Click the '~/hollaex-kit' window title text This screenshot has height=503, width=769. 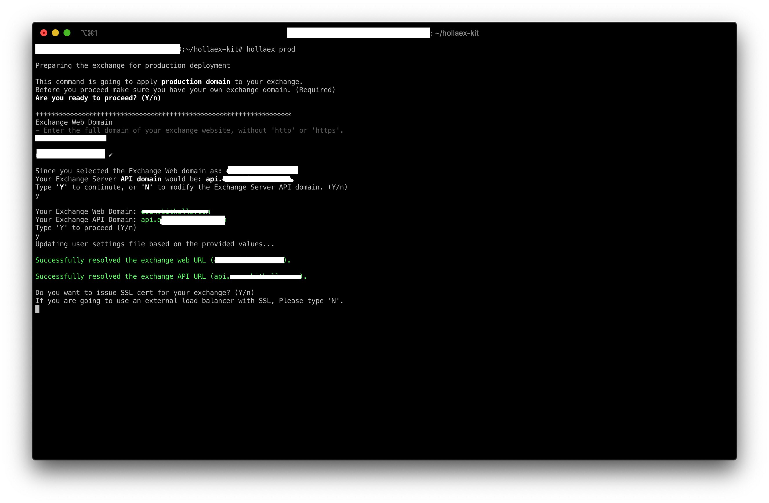tap(456, 33)
